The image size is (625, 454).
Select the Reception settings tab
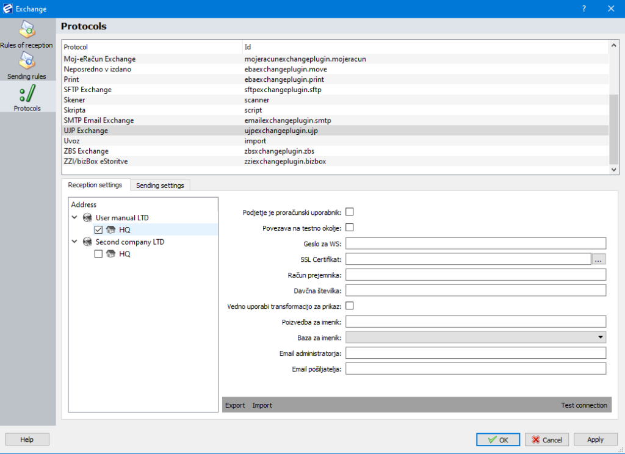(95, 185)
